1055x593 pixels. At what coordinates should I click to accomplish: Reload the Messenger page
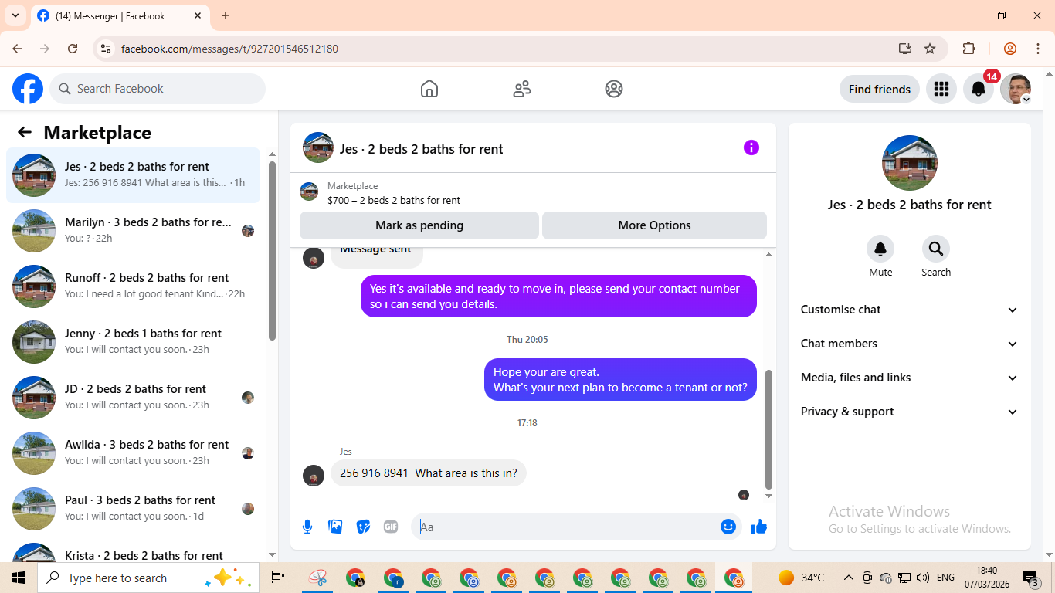[73, 49]
